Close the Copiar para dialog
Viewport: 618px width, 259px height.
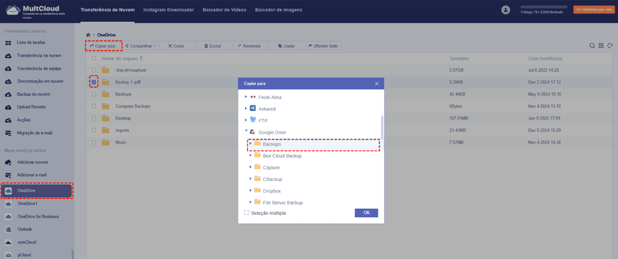click(376, 83)
